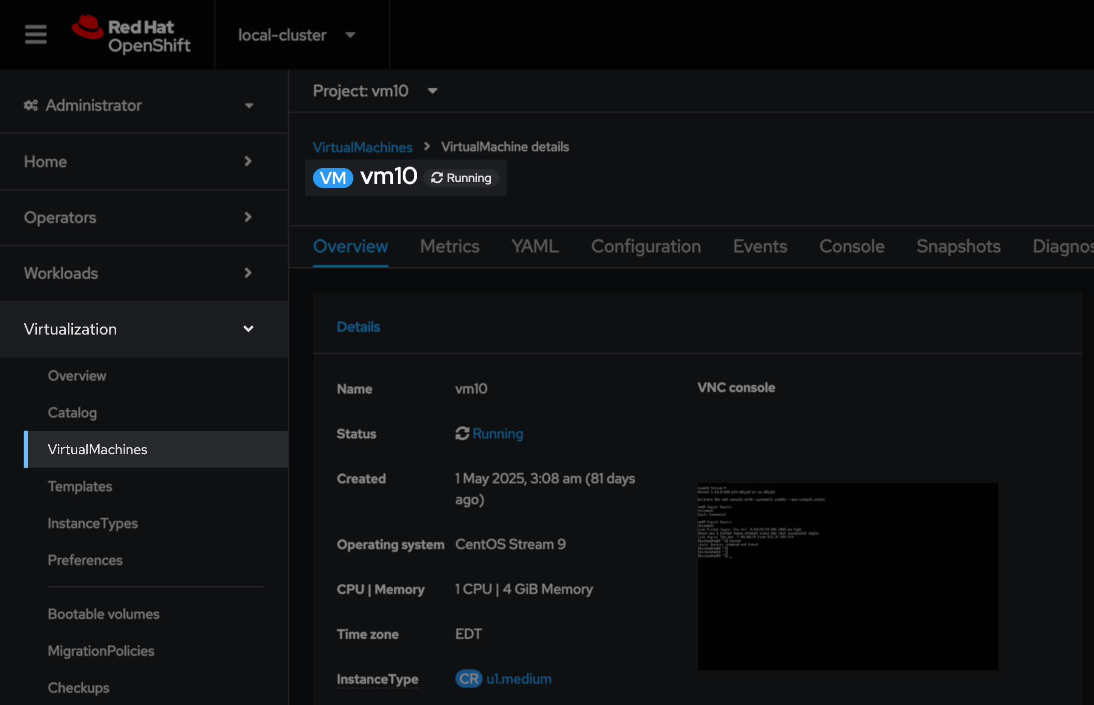Switch to the YAML tab
The image size is (1094, 705).
(534, 246)
